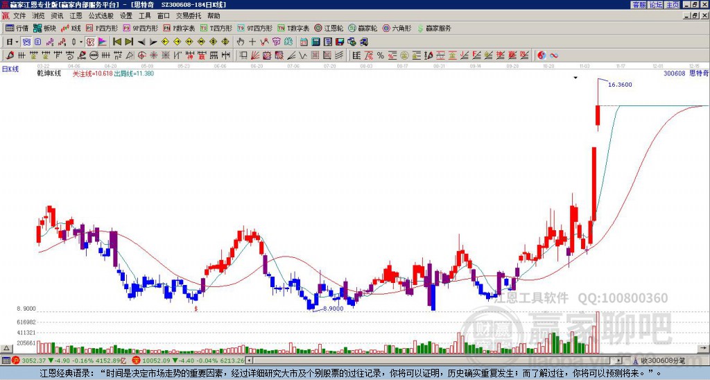Click the blue infinity icon
The height and width of the screenshot is (380, 710).
[554, 55]
